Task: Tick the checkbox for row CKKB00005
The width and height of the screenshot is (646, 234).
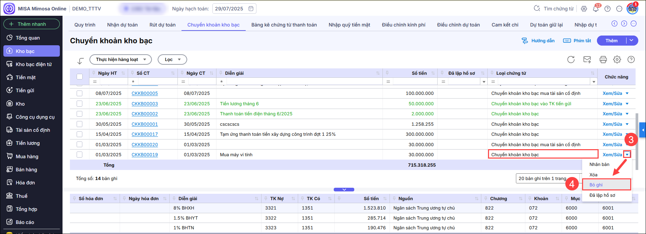Action: pyautogui.click(x=80, y=93)
